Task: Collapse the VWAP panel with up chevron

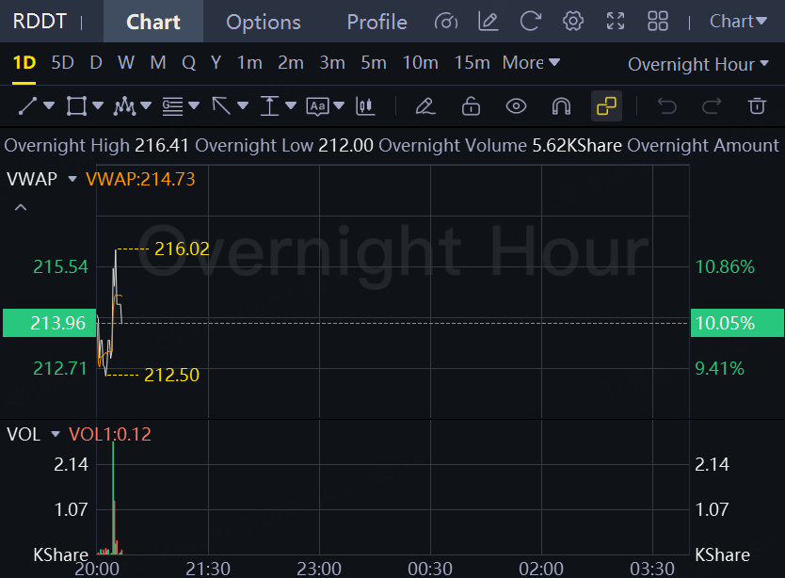Action: click(x=21, y=207)
